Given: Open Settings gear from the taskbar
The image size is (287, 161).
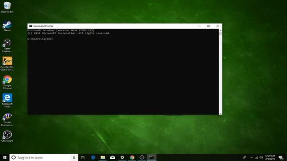Looking at the screenshot, I should point(122,157).
